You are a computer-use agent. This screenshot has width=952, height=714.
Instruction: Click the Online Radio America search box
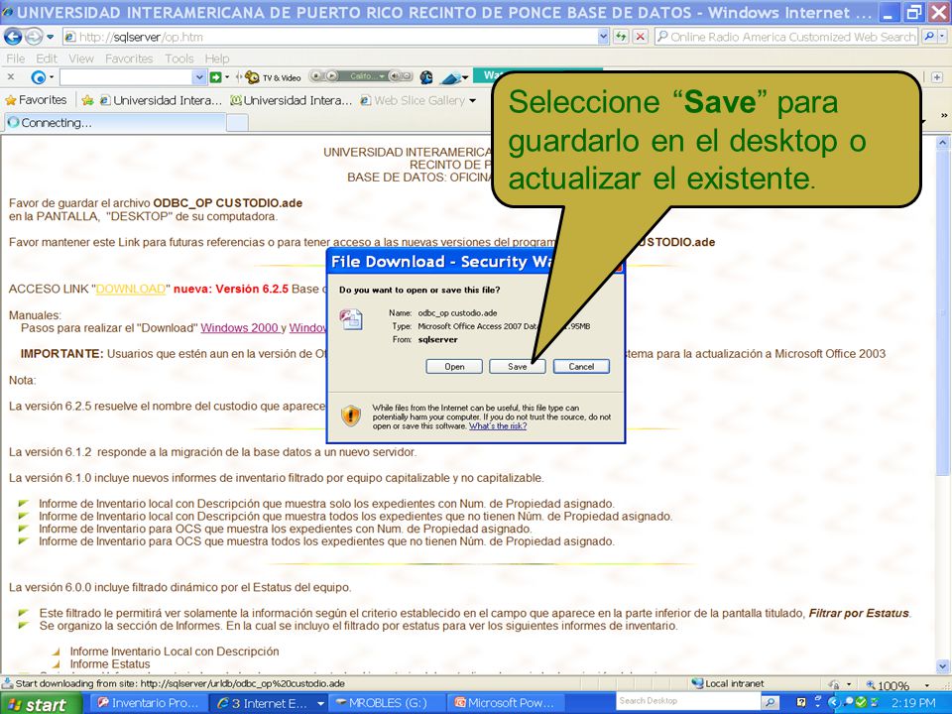(x=786, y=37)
